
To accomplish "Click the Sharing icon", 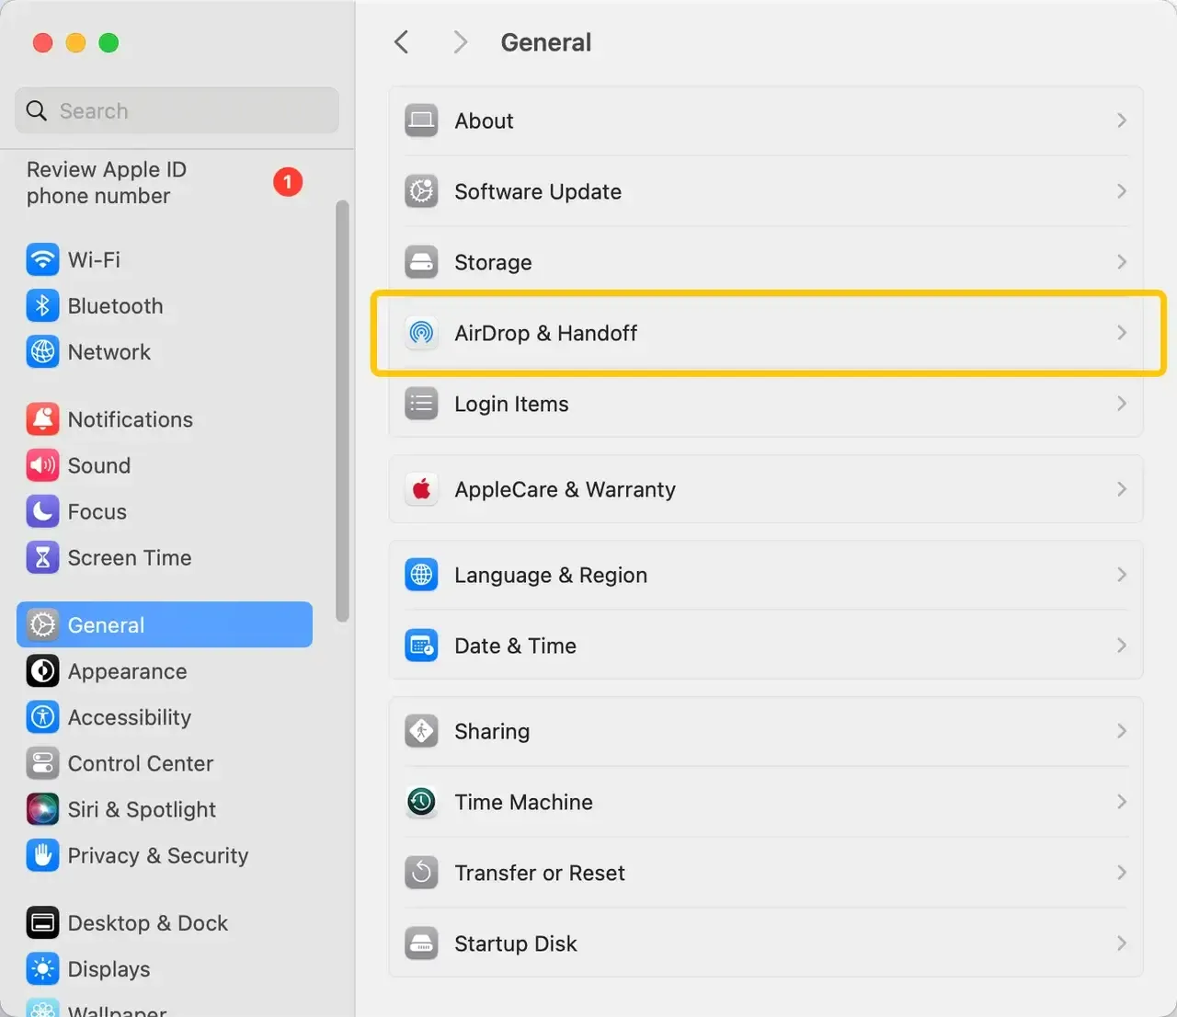I will pos(421,731).
